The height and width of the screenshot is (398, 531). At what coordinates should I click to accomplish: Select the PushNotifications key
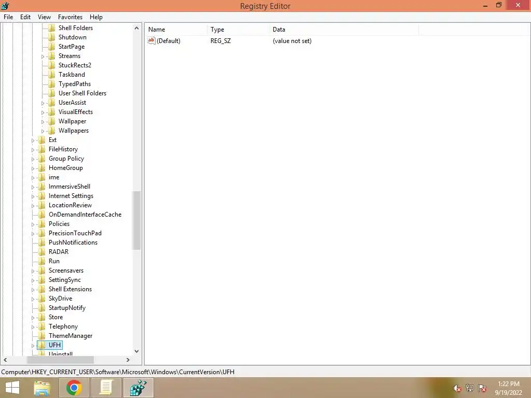73,243
